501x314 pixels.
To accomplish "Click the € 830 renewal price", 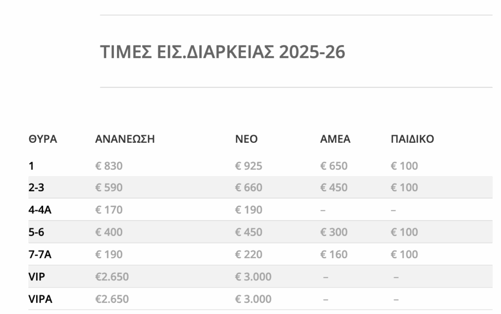I will [109, 166].
